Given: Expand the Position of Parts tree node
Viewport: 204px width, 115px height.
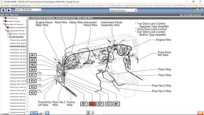Looking at the screenshot, I should [x=8, y=33].
